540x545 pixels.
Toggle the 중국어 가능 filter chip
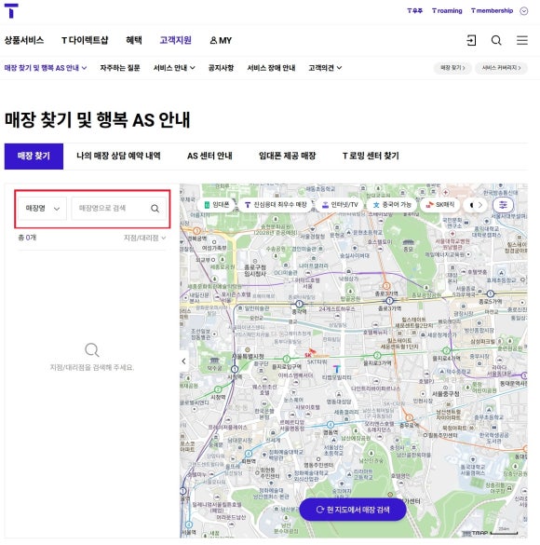click(x=392, y=205)
